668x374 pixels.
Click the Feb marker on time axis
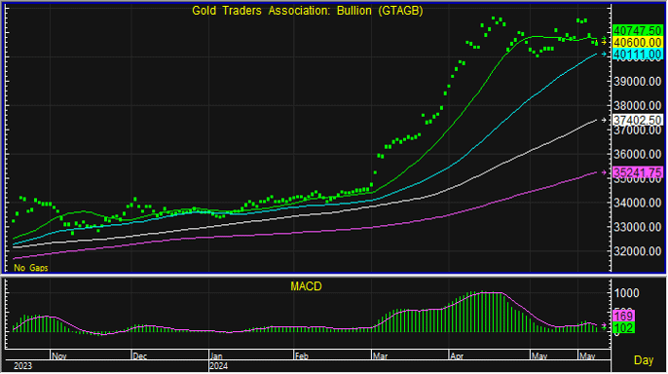tap(302, 356)
